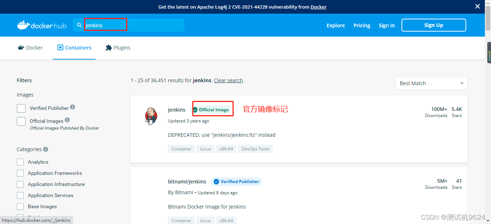
Task: Click the Docker Hub whale logo
Action: point(42,25)
